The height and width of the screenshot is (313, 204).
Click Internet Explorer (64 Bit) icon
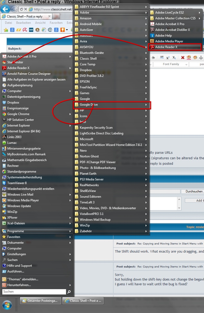4,131
